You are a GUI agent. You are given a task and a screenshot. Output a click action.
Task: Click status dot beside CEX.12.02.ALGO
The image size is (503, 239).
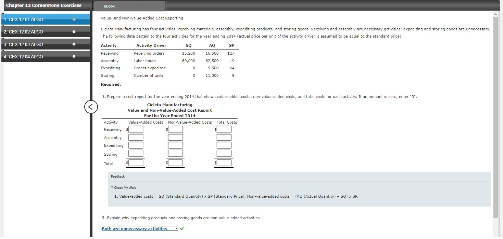(x=74, y=32)
